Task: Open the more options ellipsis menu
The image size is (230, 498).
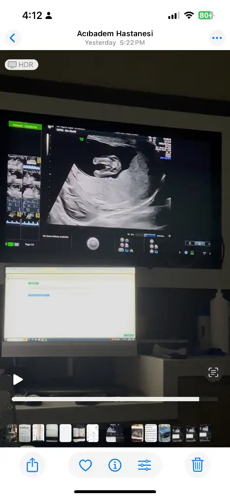Action: pyautogui.click(x=217, y=38)
